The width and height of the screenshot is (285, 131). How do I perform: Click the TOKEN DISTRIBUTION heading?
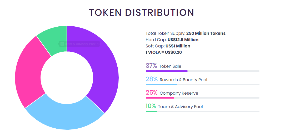(x=141, y=13)
